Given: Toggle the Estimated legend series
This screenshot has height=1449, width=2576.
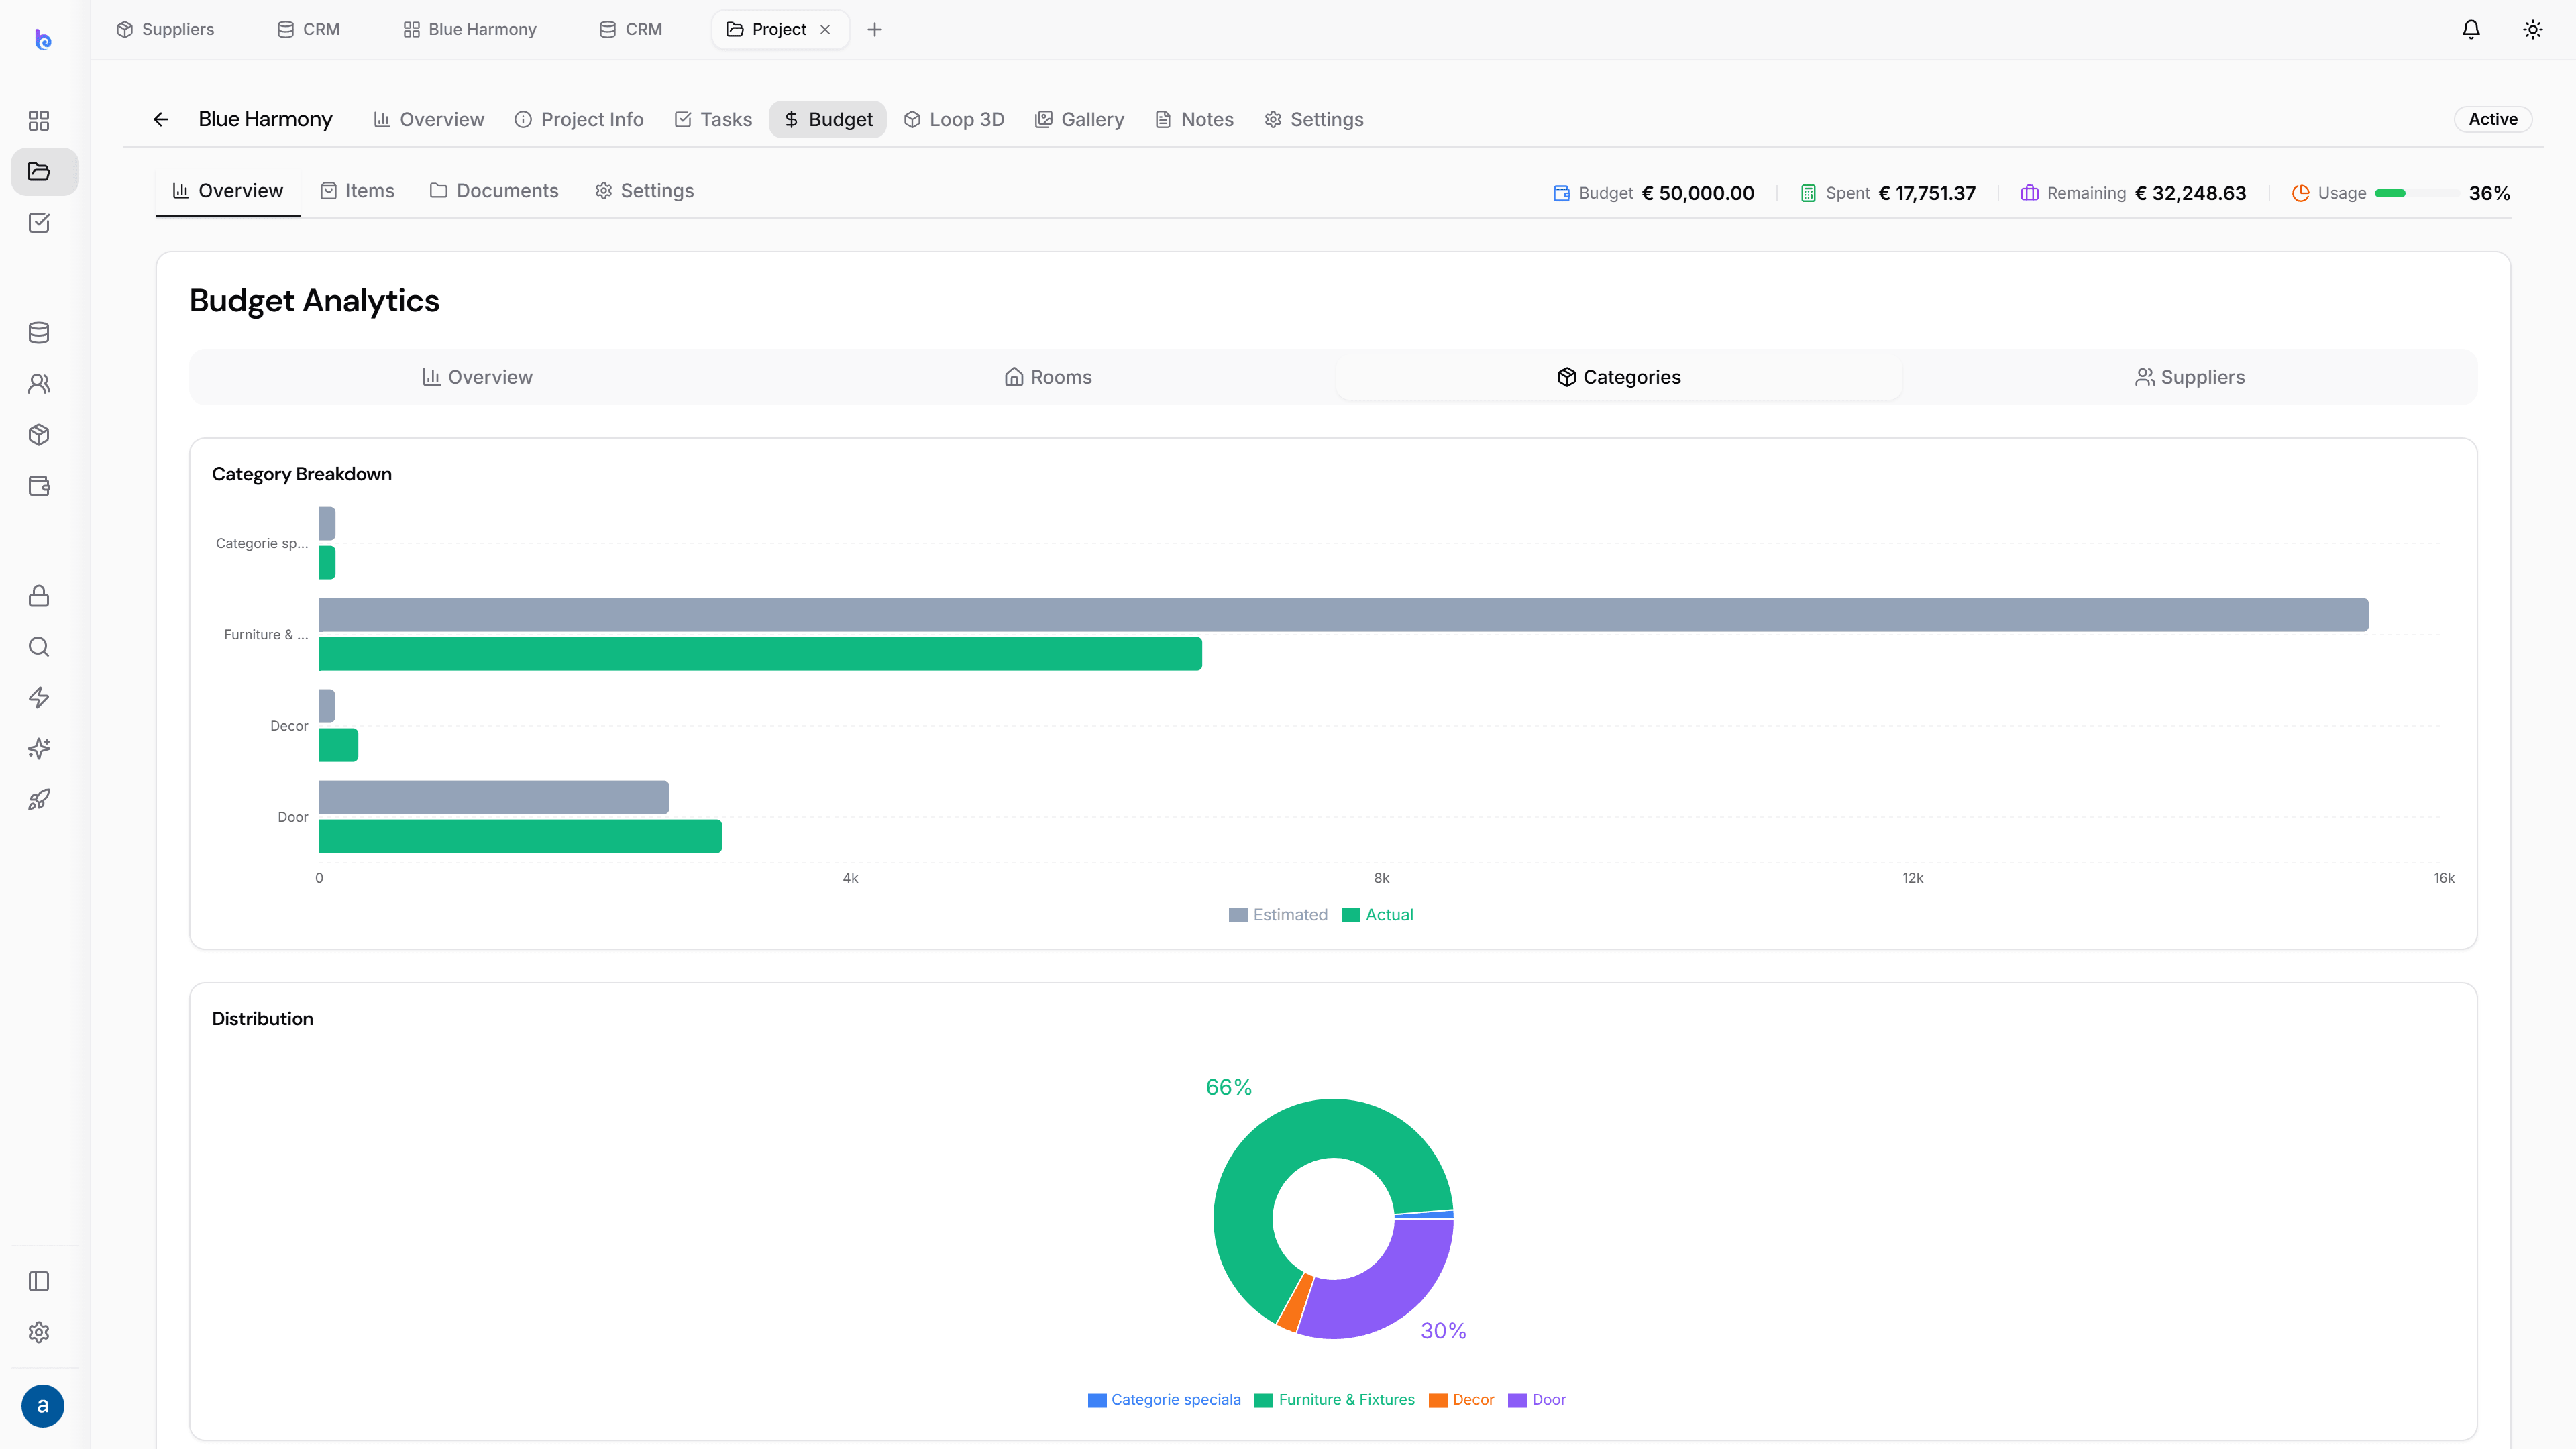Looking at the screenshot, I should 1278,915.
